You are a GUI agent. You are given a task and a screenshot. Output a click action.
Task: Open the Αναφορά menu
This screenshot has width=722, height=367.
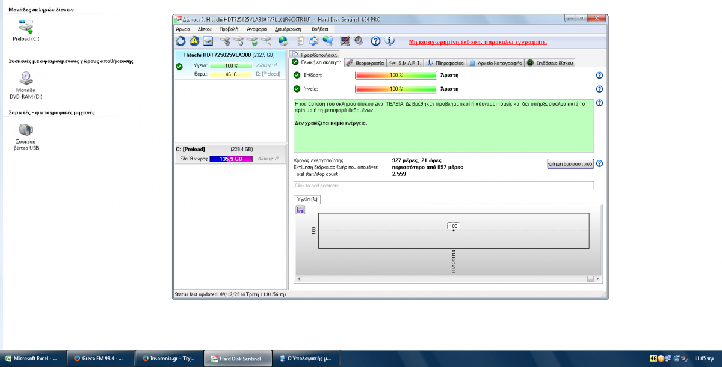point(257,29)
